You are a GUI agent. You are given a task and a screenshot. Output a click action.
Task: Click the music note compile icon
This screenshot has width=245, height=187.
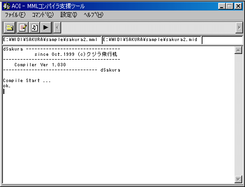tap(34, 28)
